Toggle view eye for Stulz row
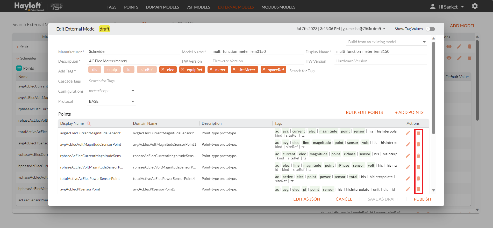This screenshot has width=493, height=228. point(449,47)
